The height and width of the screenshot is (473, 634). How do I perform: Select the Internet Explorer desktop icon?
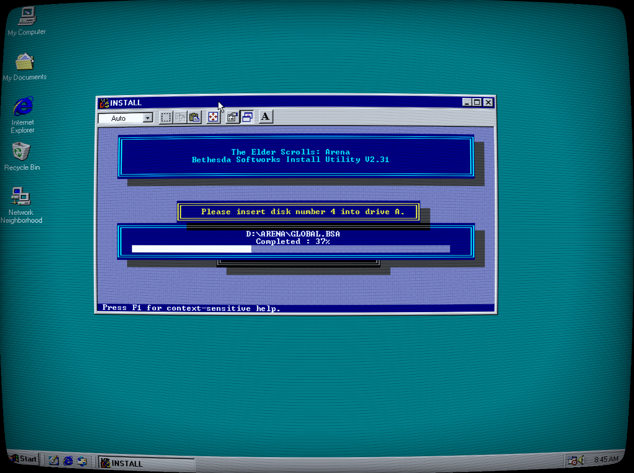[23, 115]
